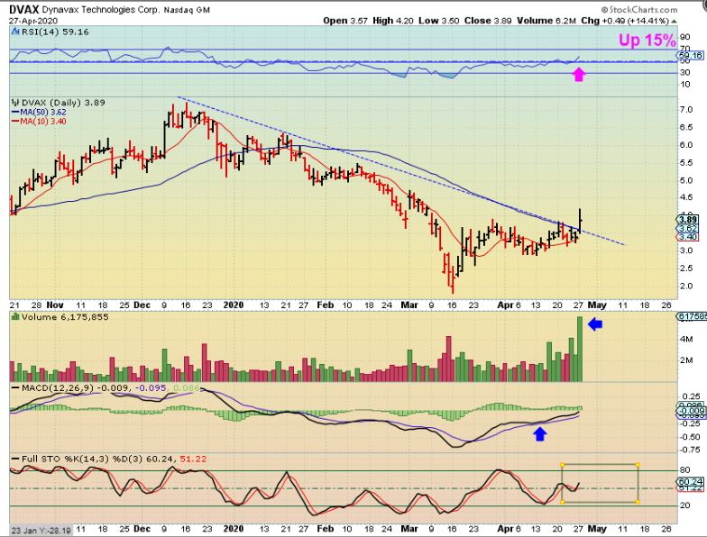
Task: Click the MA(10) red legend line marker
Action: 15,121
